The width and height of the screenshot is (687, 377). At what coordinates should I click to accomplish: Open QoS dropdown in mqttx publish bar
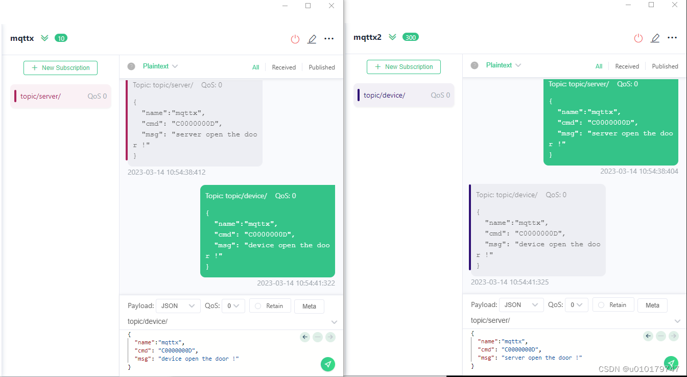233,305
